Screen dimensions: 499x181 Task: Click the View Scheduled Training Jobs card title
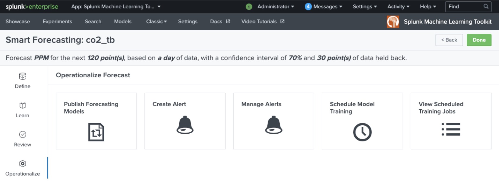441,108
